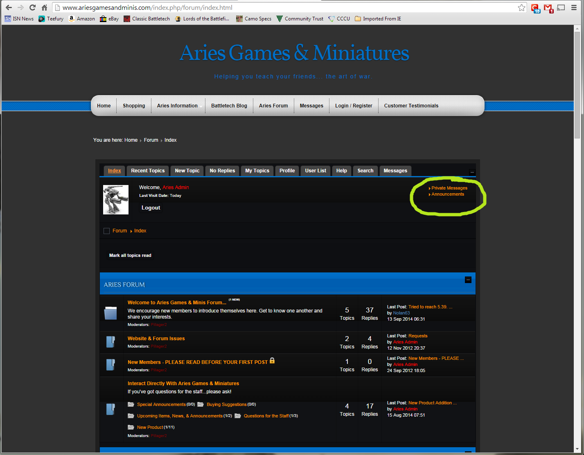Open Messages in main navigation
The width and height of the screenshot is (584, 455).
coord(311,106)
